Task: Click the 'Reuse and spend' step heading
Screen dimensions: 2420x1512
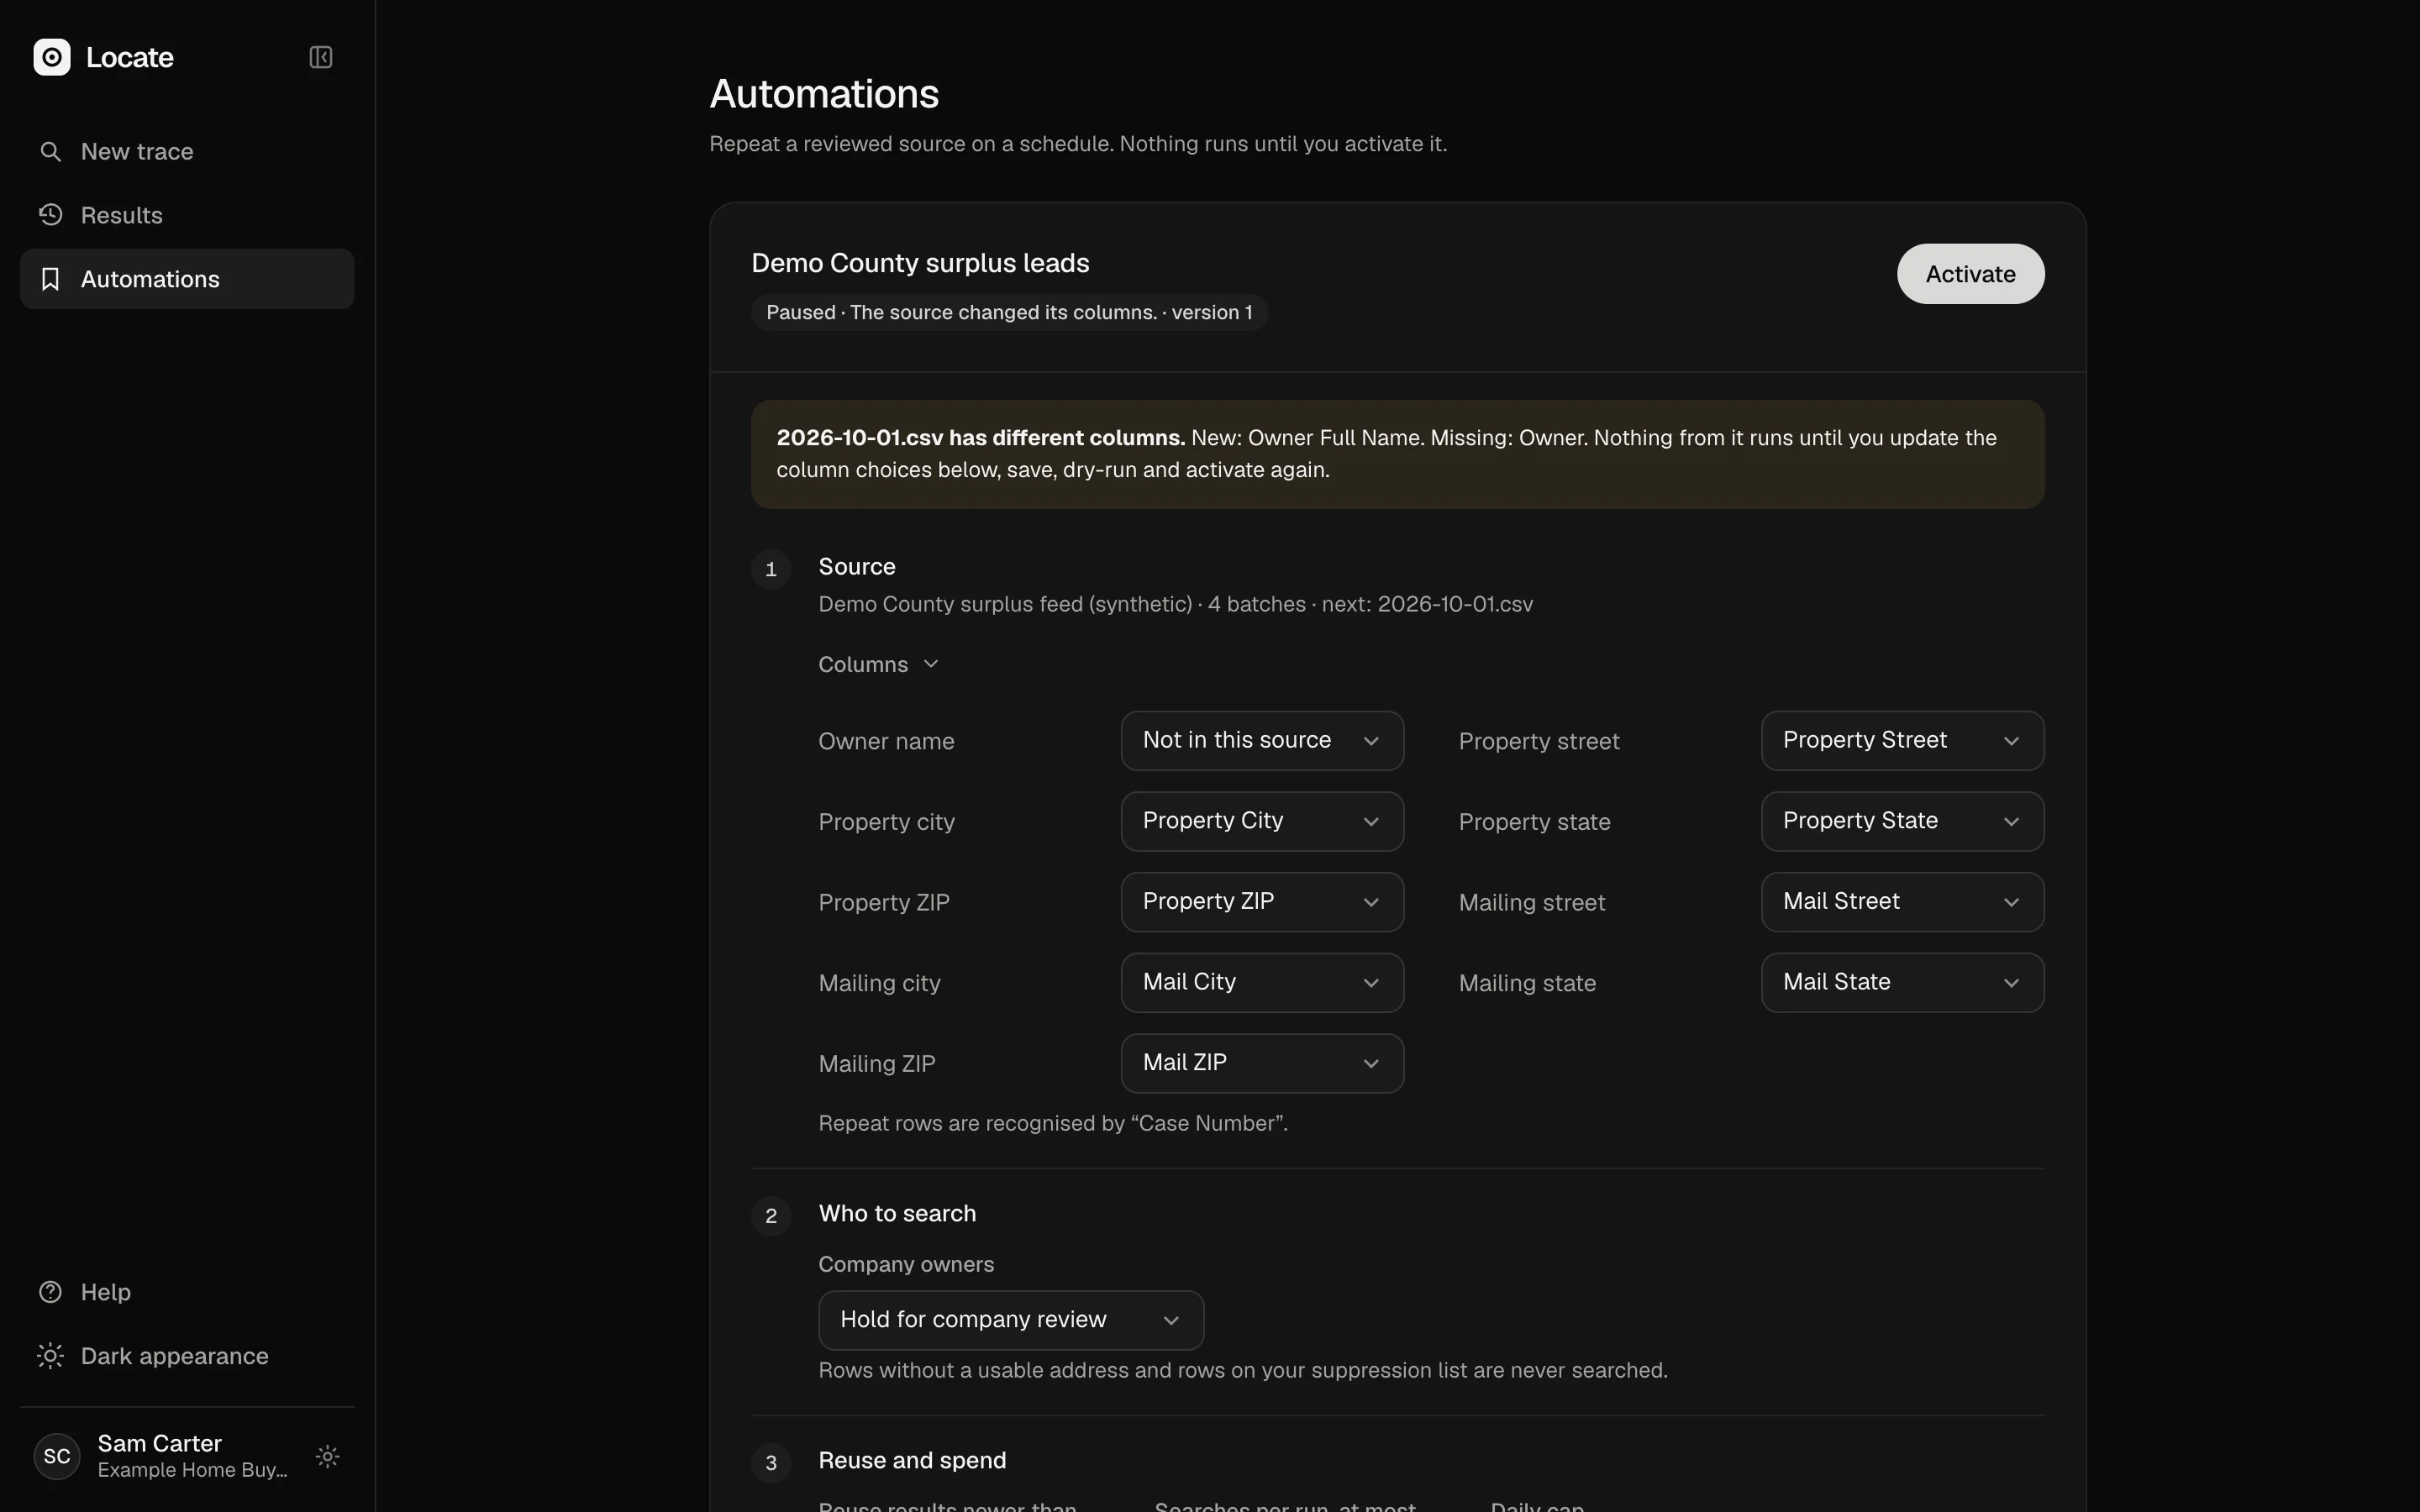Action: pos(912,1460)
